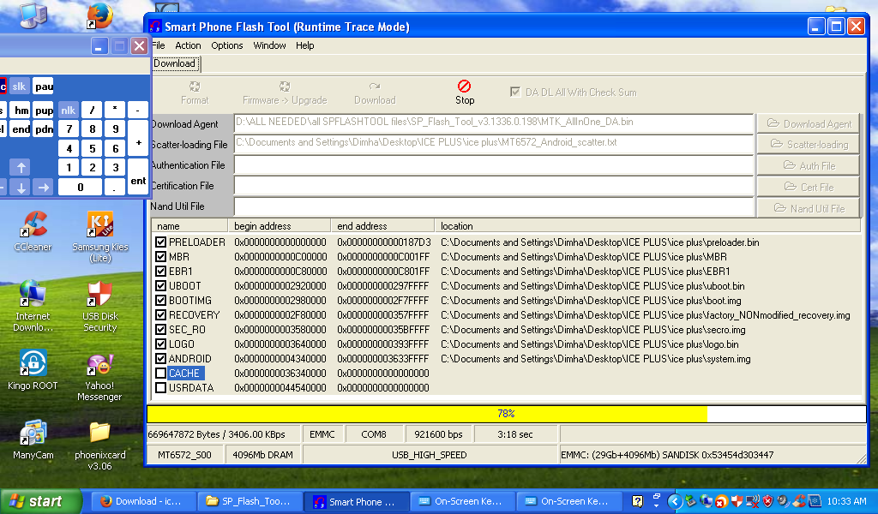Click the language bar help icon
This screenshot has height=514, width=878.
[x=637, y=501]
